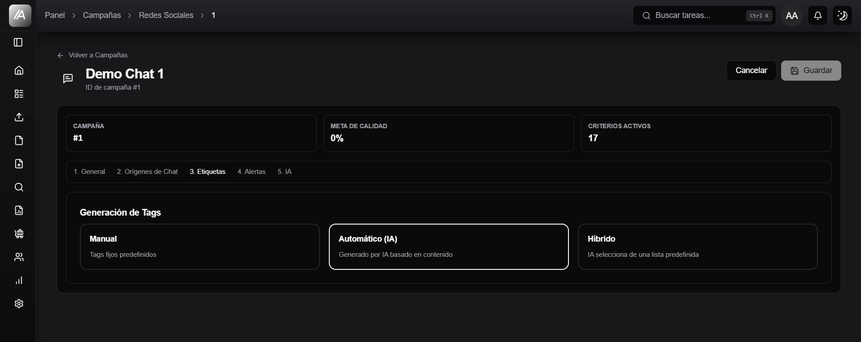Open the Home icon in the sidebar

coord(19,70)
